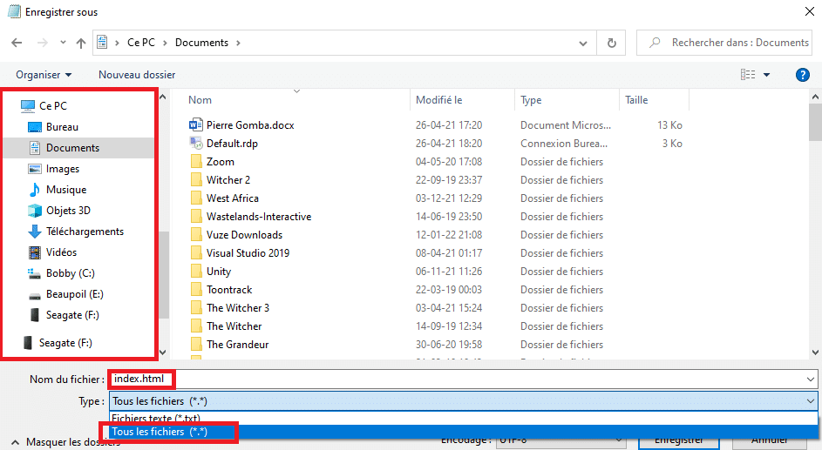Screen dimensions: 822x450
Task: Choose the Tous les fichiers (*.*) option
Action: click(160, 432)
